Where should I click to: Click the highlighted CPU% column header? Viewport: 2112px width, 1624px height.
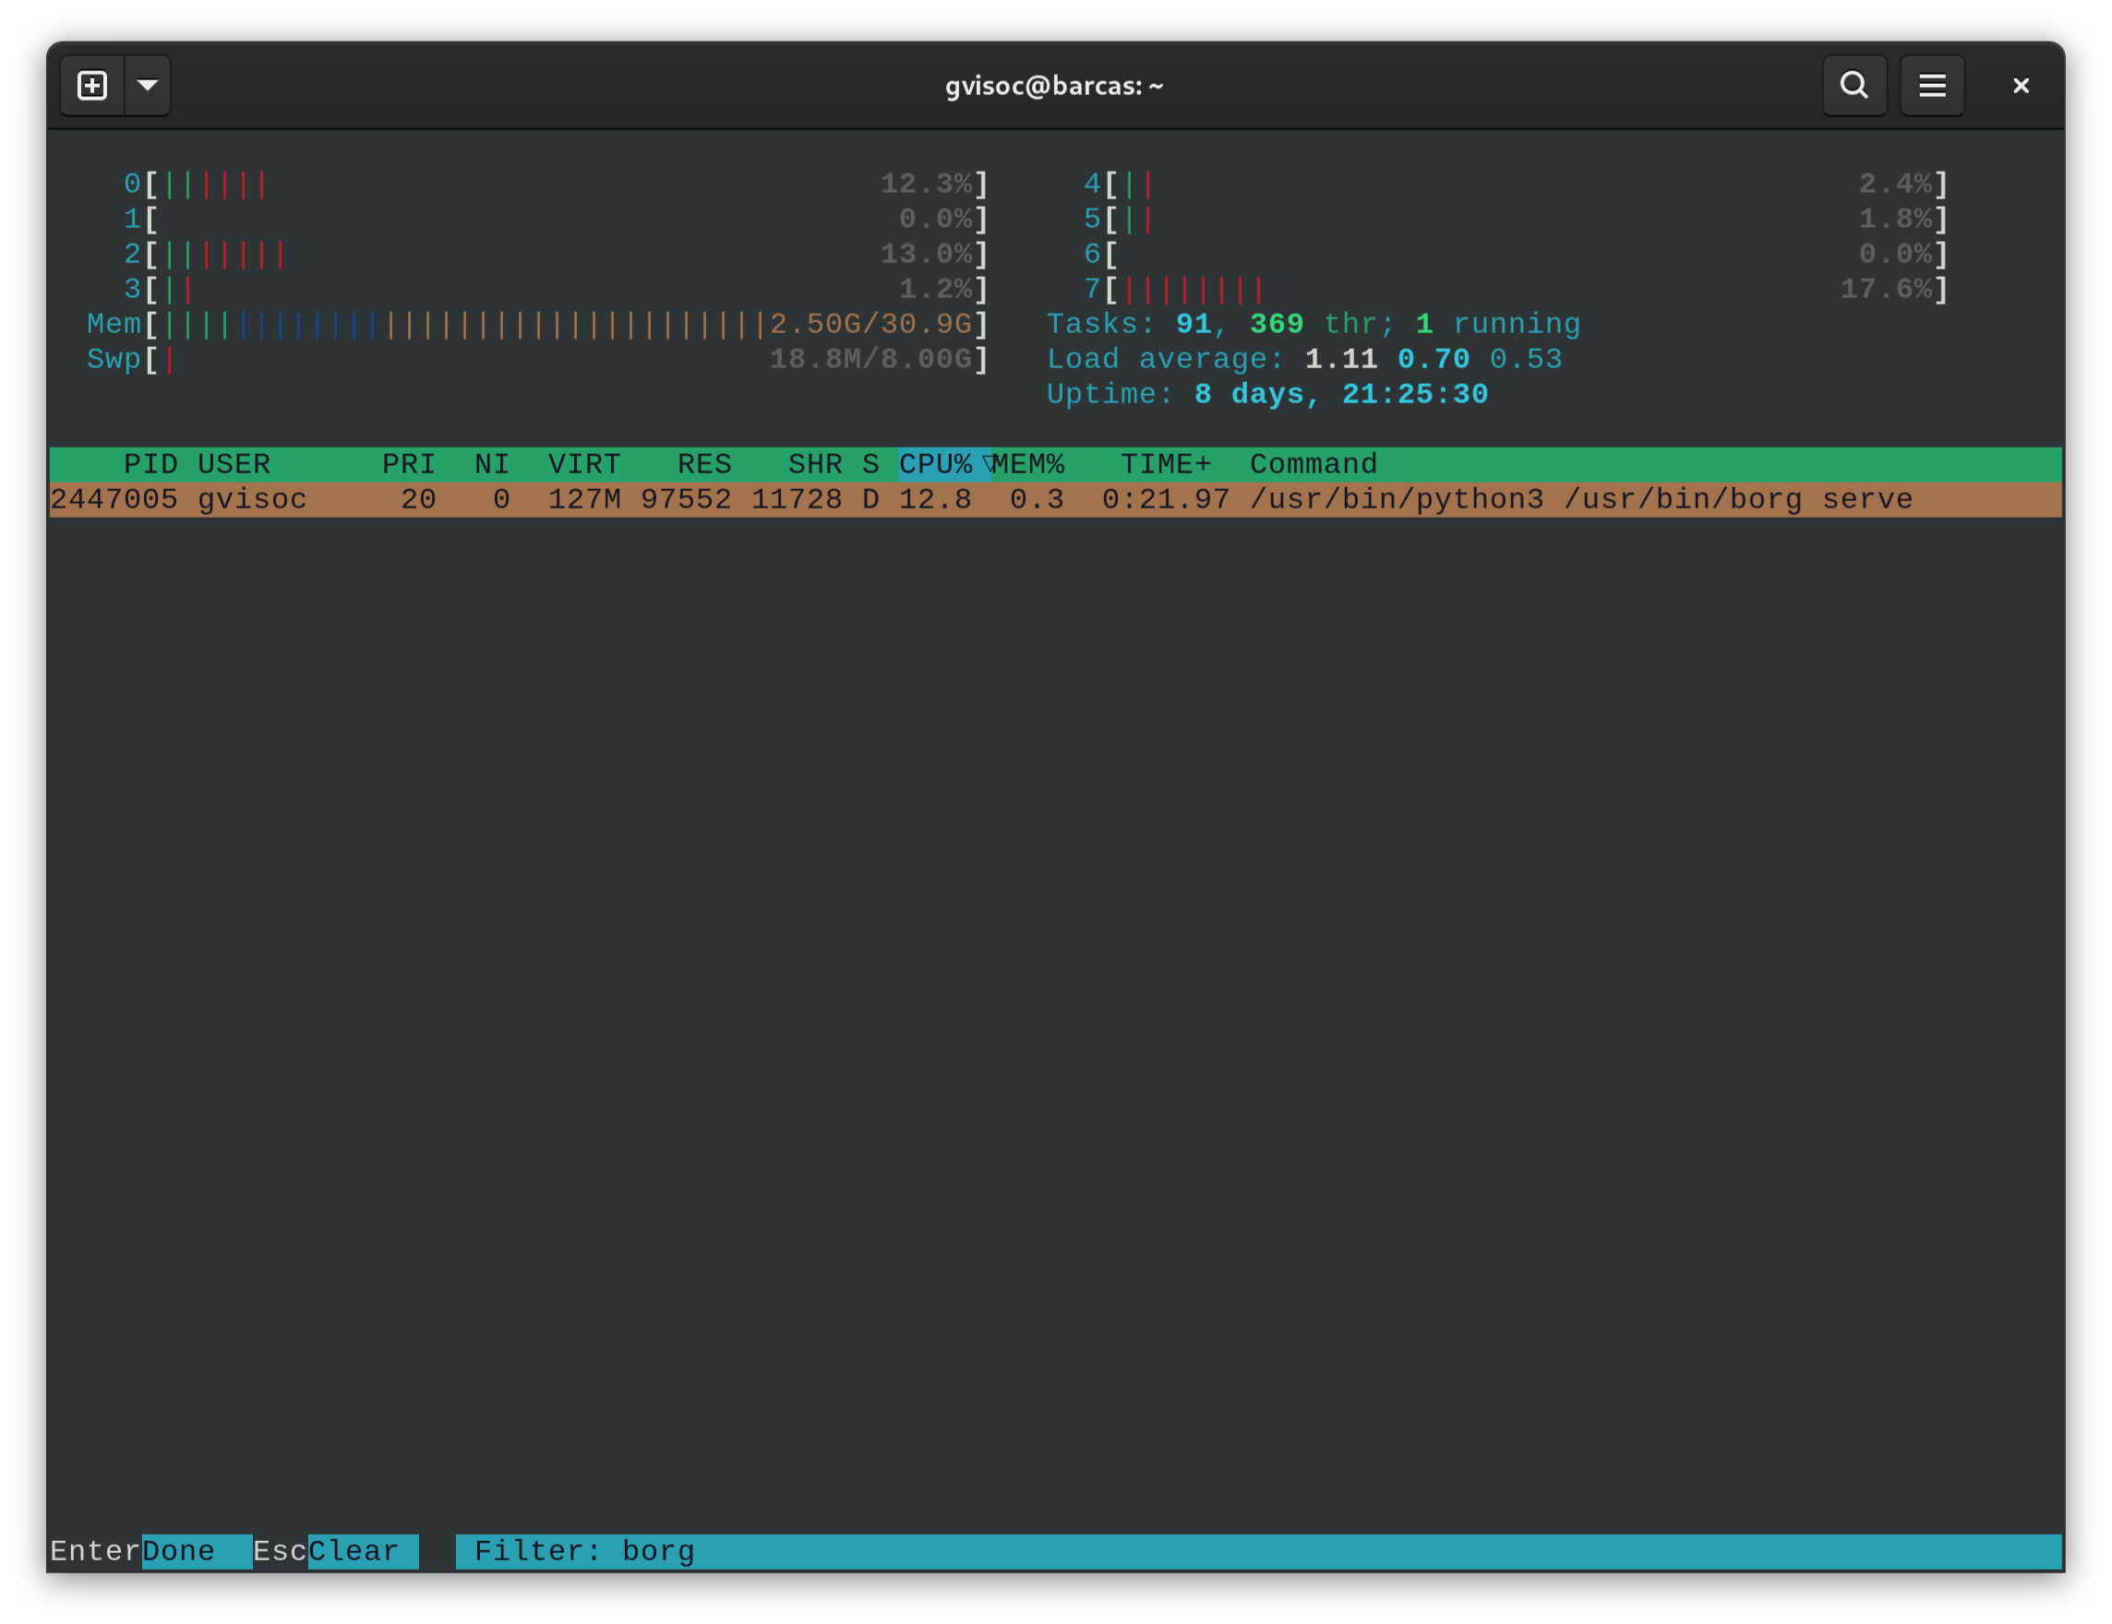[943, 464]
